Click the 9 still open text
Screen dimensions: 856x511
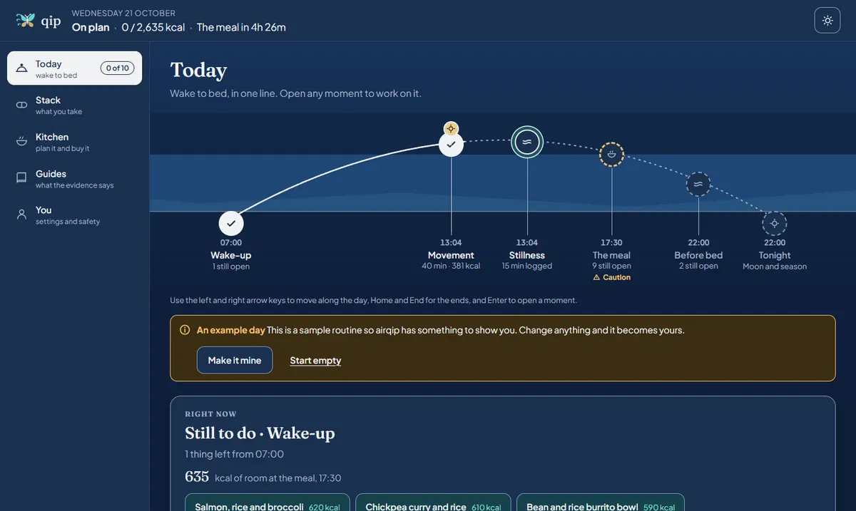click(x=612, y=266)
